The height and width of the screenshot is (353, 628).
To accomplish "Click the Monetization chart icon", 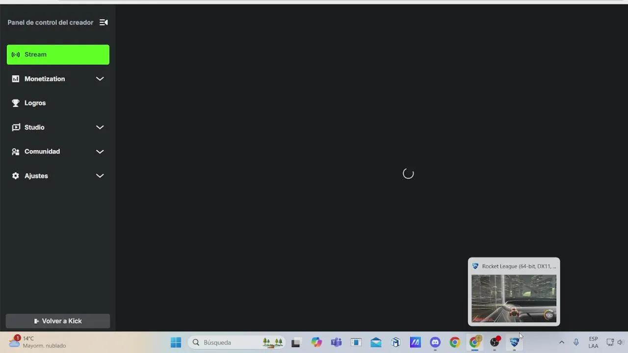I will [x=16, y=78].
